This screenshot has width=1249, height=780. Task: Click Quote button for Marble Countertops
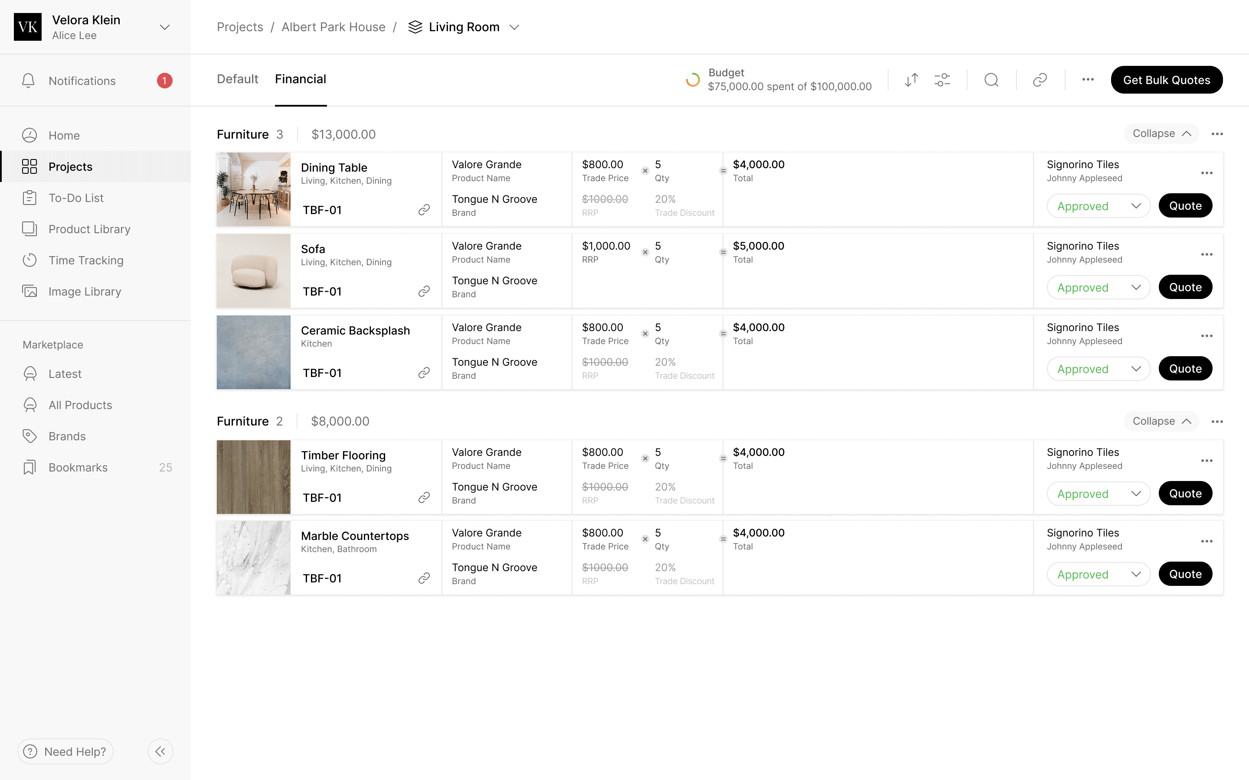[x=1185, y=574]
